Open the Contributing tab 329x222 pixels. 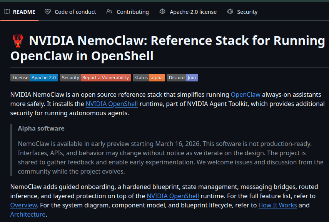[x=132, y=12]
